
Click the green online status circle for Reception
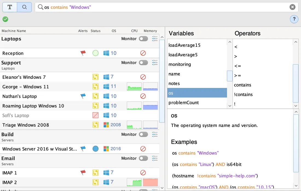point(95,53)
